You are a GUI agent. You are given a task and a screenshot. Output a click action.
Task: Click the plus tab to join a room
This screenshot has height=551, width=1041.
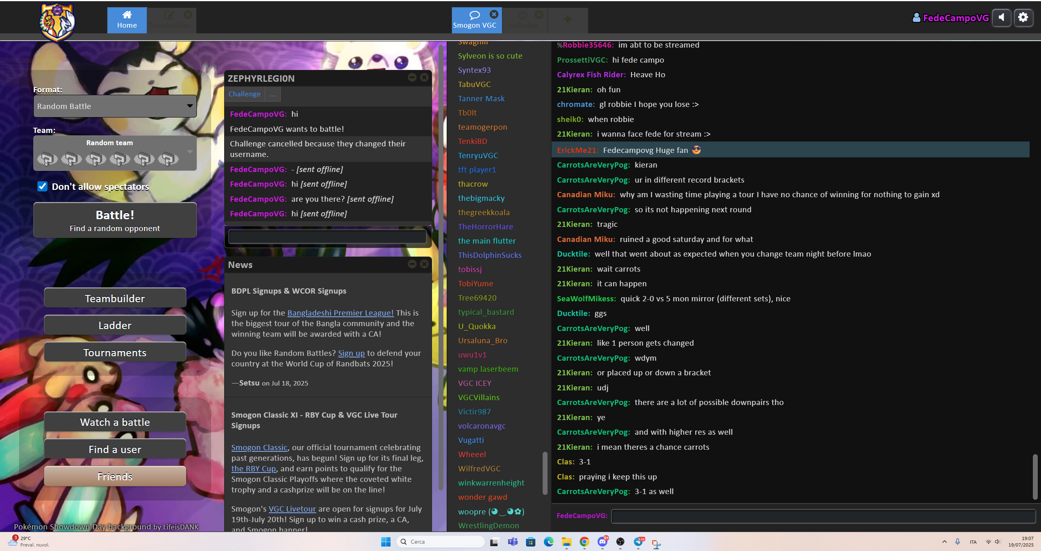point(567,20)
